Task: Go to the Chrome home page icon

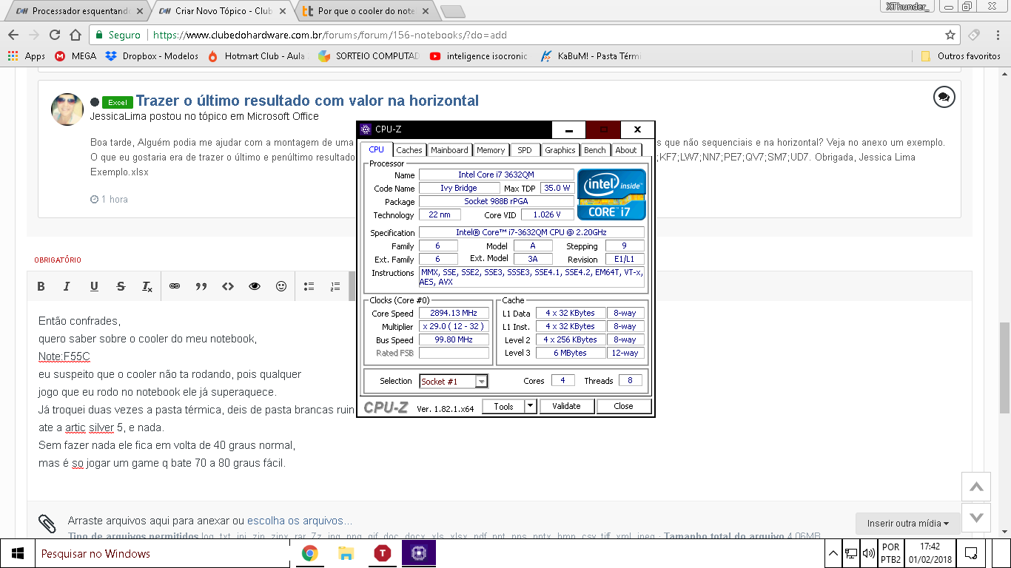Action: [x=75, y=35]
